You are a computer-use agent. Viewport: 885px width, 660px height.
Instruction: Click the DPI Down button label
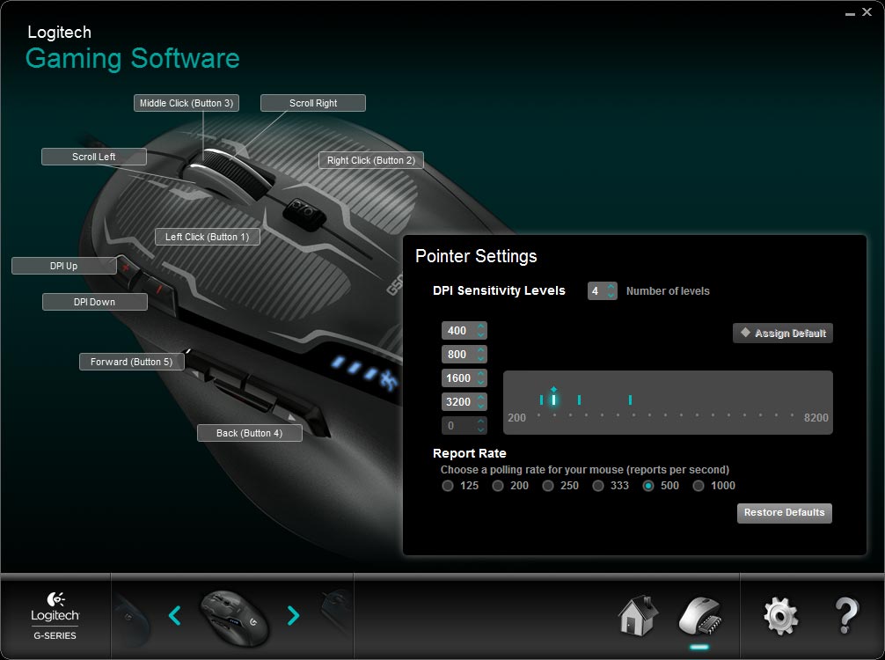coord(95,302)
